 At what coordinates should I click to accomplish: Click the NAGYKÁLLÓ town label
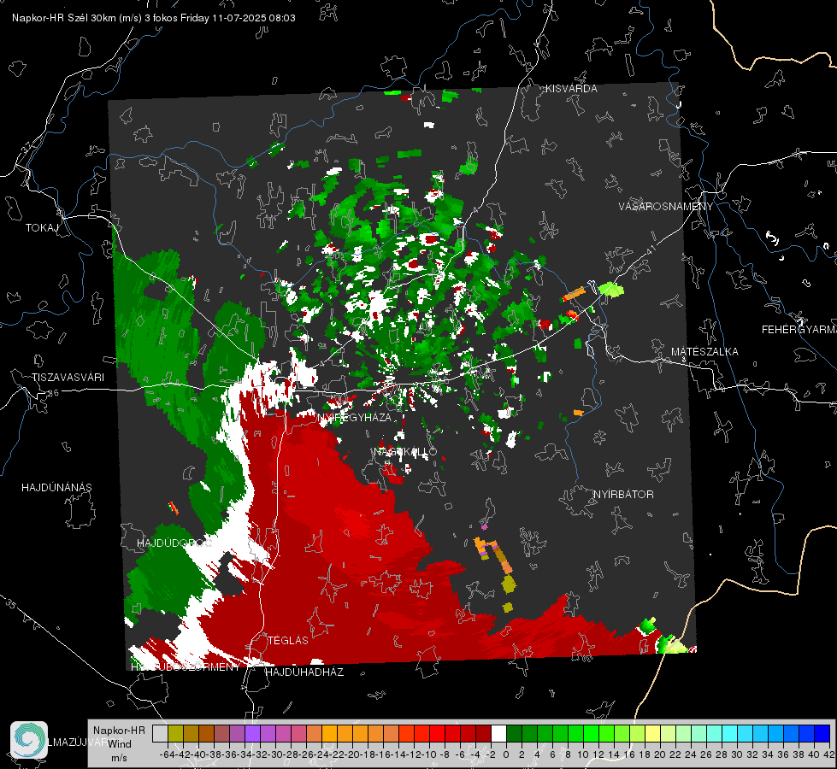pos(405,451)
